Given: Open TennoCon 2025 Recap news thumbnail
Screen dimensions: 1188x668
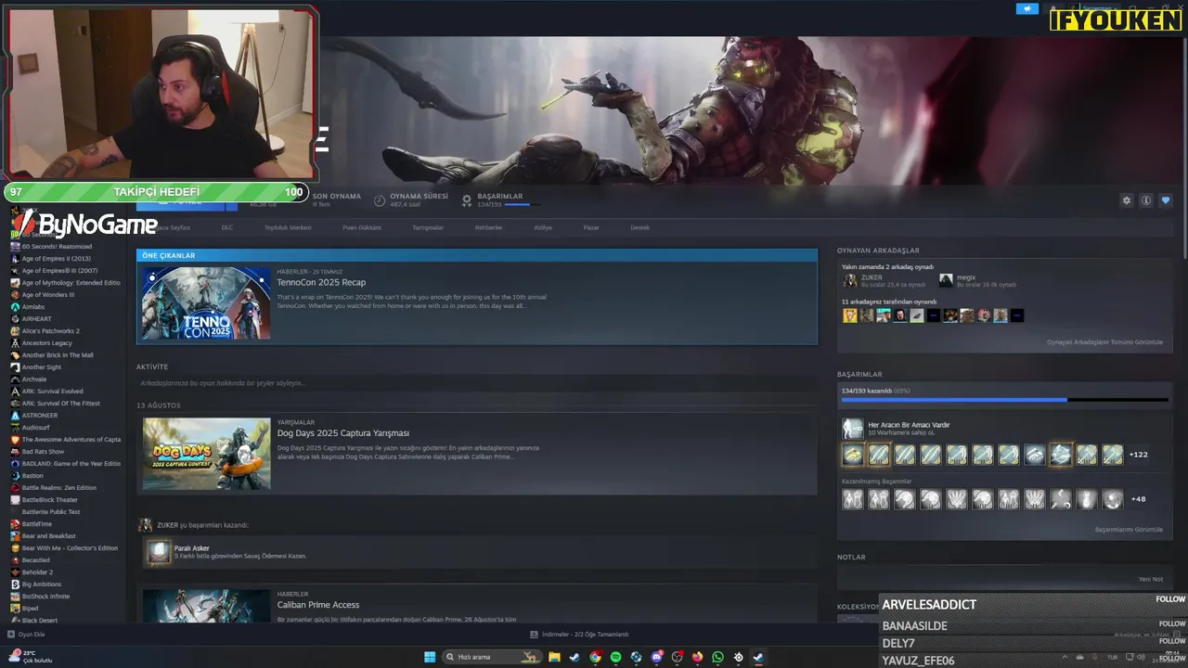Looking at the screenshot, I should tap(206, 303).
